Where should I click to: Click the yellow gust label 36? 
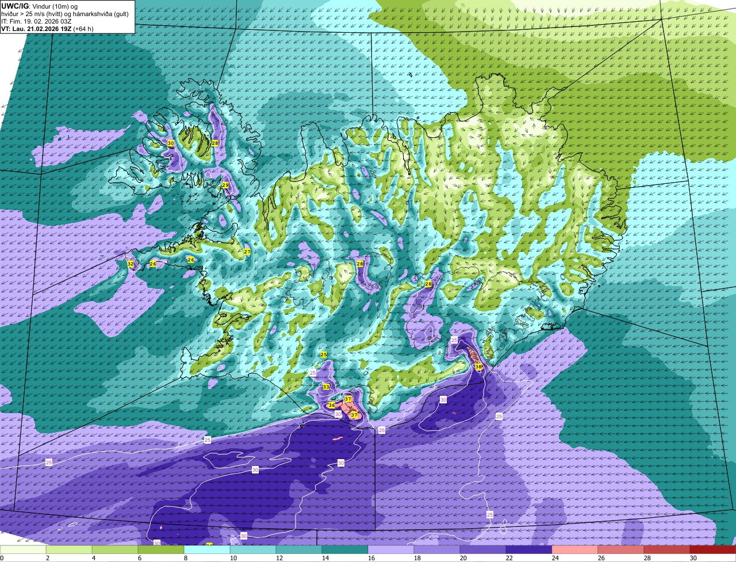coord(332,405)
